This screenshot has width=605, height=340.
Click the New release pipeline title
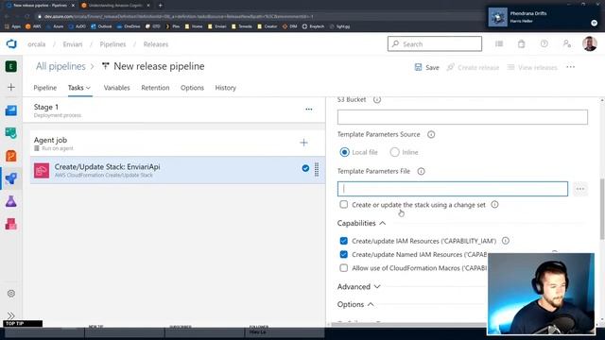pyautogui.click(x=159, y=66)
